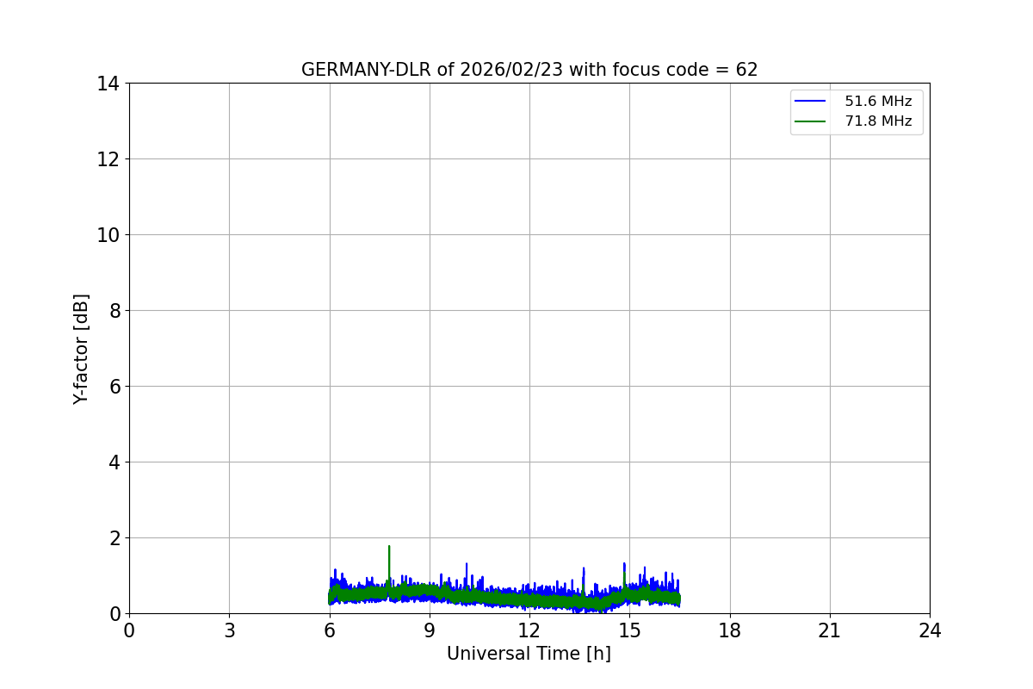The height and width of the screenshot is (689, 1033).
Task: Click the 'Universal Time [h]' axis label
Action: point(529,655)
